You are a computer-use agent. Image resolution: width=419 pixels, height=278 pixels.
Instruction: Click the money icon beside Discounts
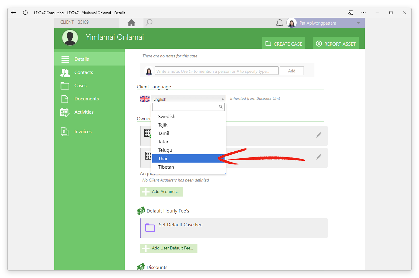[x=141, y=267]
